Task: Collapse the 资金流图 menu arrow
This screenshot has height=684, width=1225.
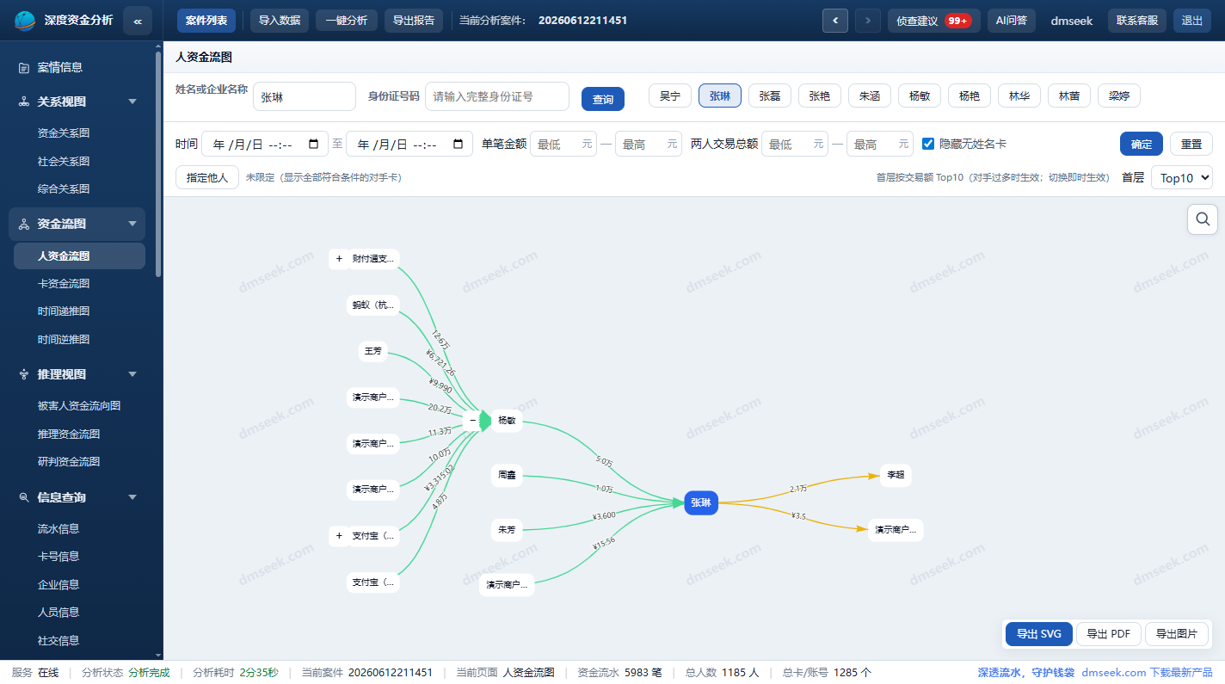Action: pyautogui.click(x=132, y=224)
